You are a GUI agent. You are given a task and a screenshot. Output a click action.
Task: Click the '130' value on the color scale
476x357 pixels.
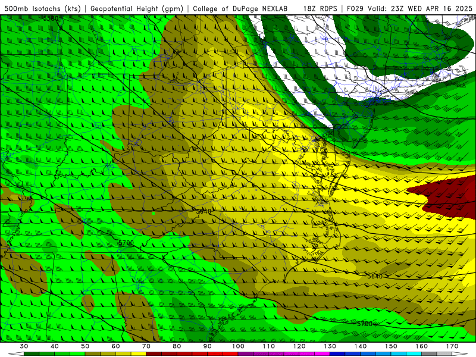point(330,346)
